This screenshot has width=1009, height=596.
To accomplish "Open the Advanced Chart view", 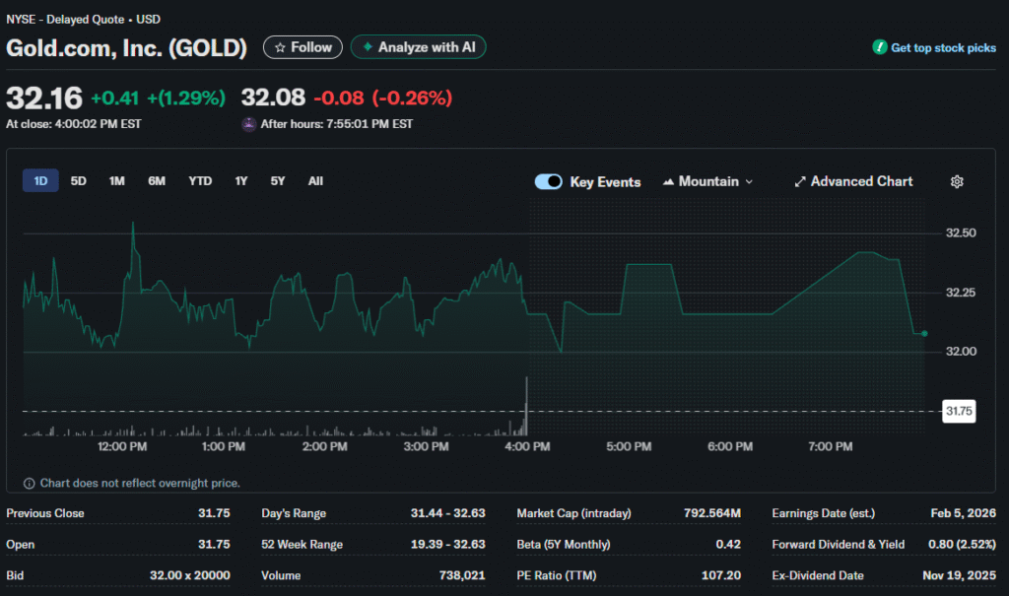I will point(861,182).
